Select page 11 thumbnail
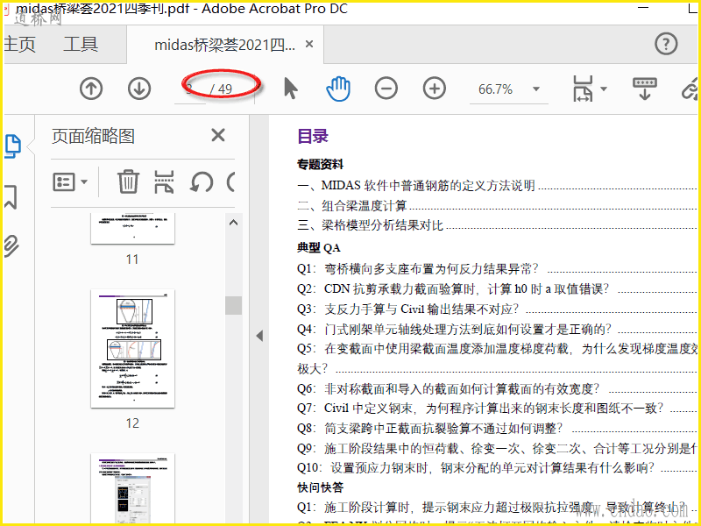The width and height of the screenshot is (701, 526). (x=132, y=228)
